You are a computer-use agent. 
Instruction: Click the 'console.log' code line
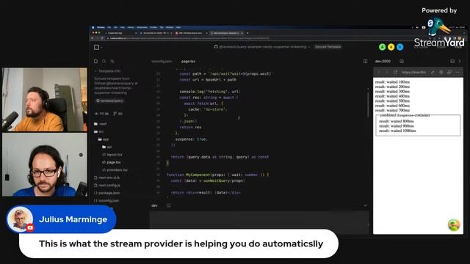210,92
